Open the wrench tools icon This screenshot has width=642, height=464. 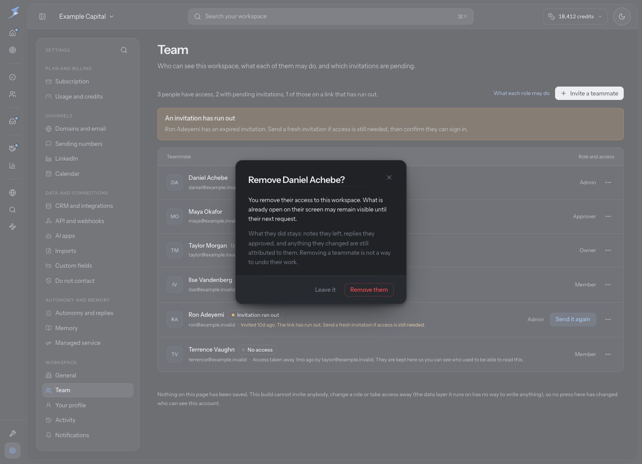point(12,433)
